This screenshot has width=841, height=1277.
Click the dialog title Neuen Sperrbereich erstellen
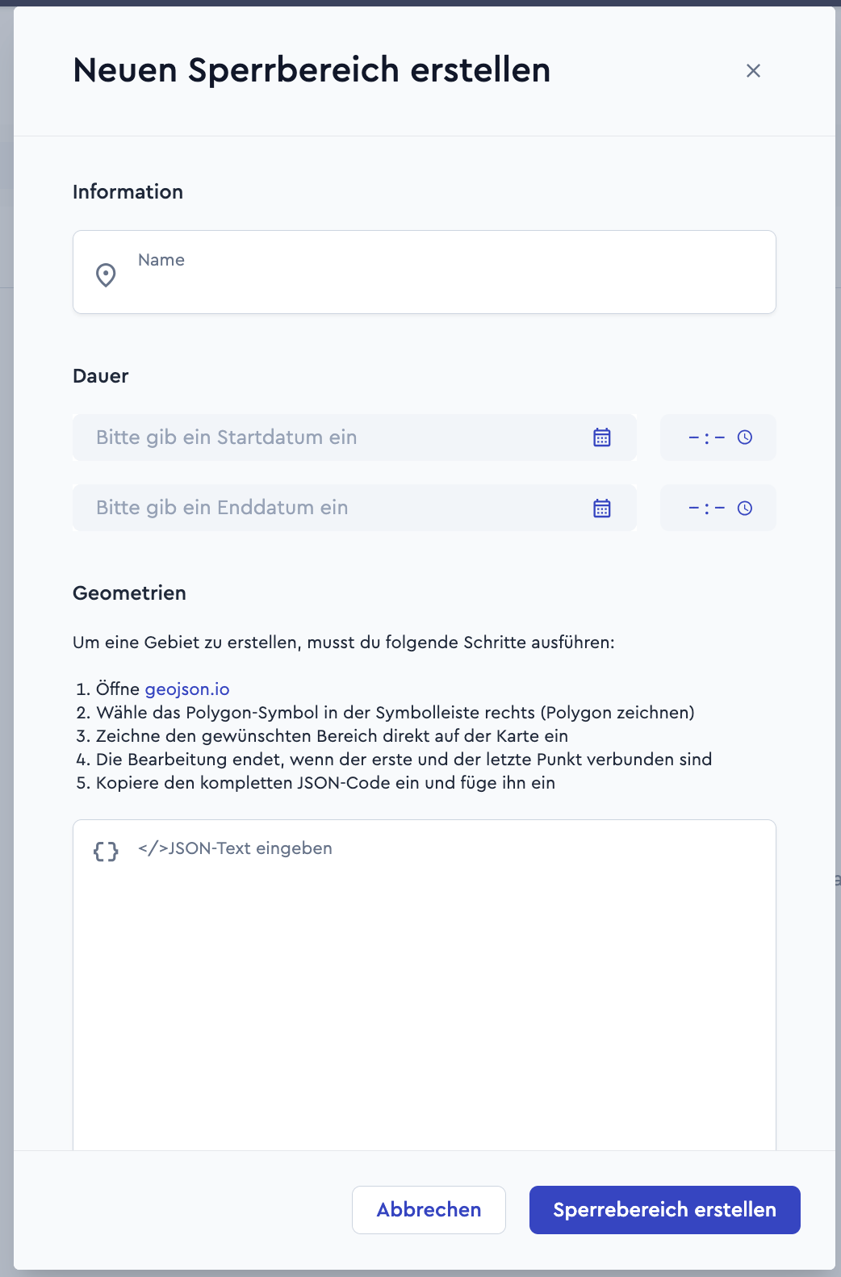tap(312, 70)
